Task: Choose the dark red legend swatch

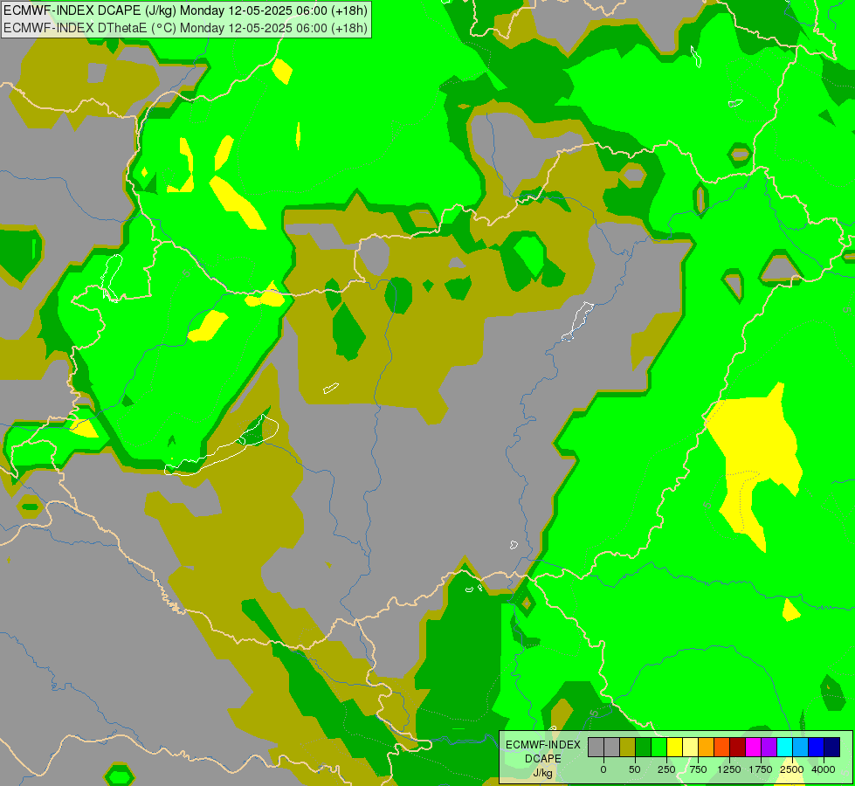Action: 737,747
